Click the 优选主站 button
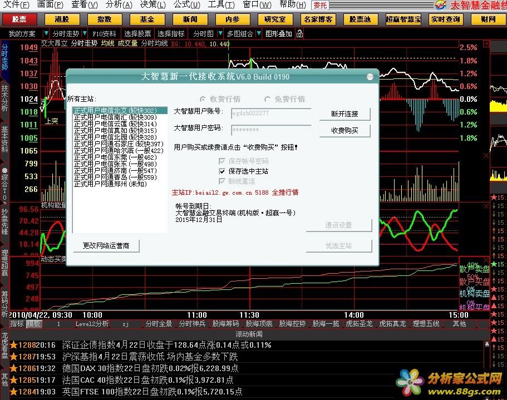 [338, 246]
